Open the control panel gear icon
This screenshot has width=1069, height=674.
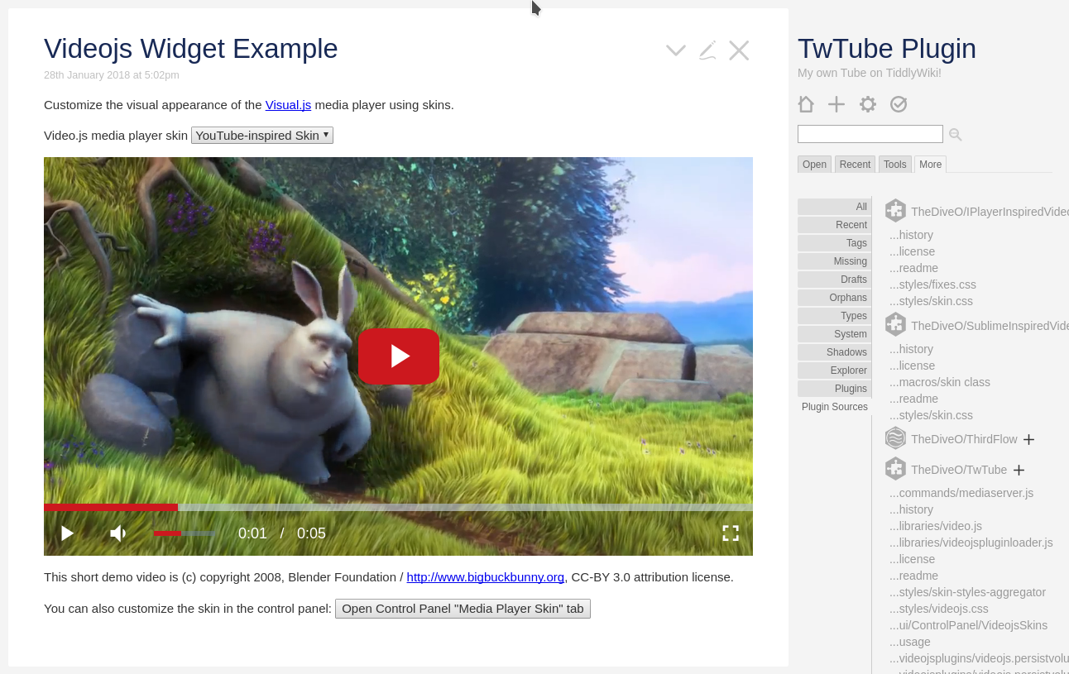[x=866, y=104]
